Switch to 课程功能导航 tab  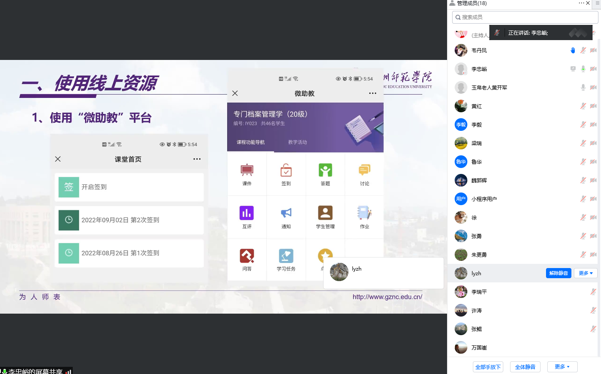tap(251, 142)
